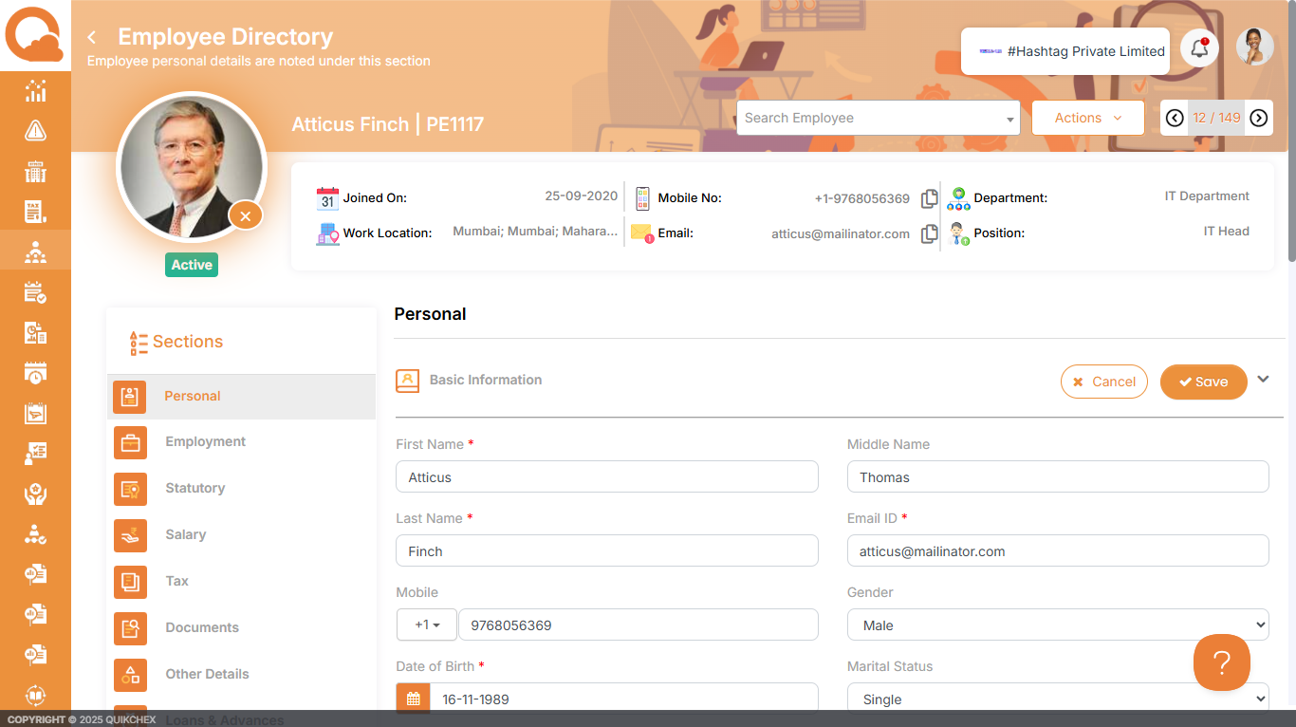Click the green Active status badge
The width and height of the screenshot is (1296, 727).
[192, 265]
